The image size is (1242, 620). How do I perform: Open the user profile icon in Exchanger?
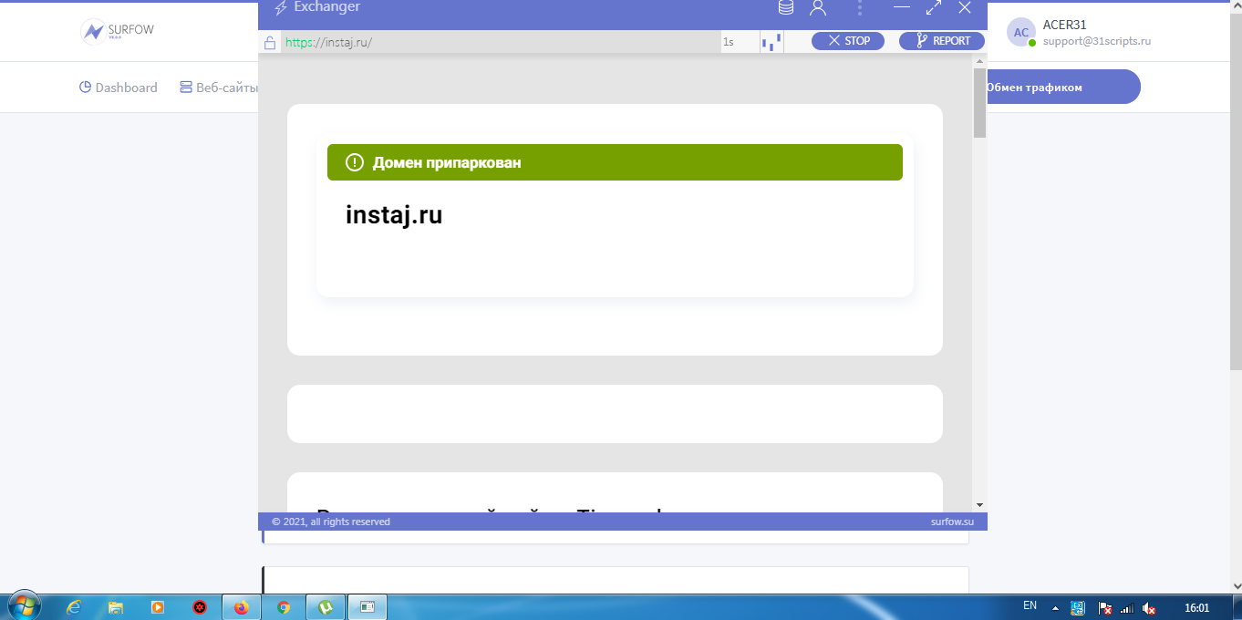tap(818, 8)
